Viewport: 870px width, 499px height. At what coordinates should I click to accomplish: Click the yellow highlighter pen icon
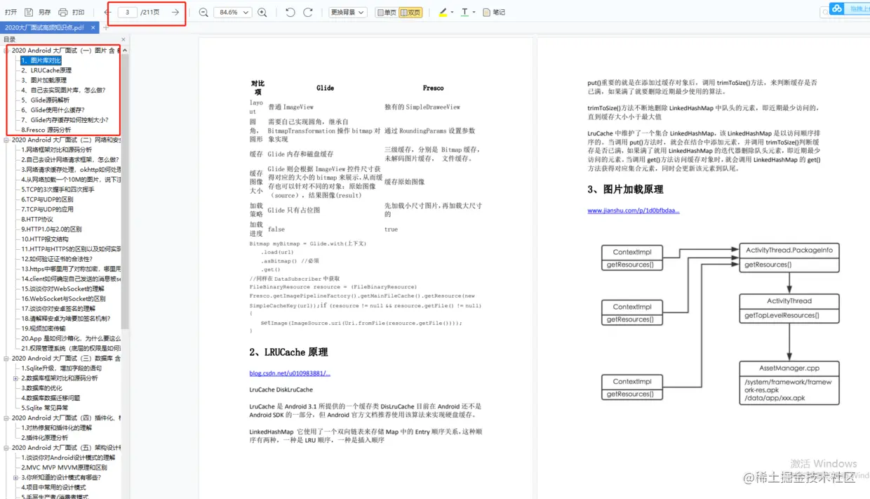pos(442,12)
